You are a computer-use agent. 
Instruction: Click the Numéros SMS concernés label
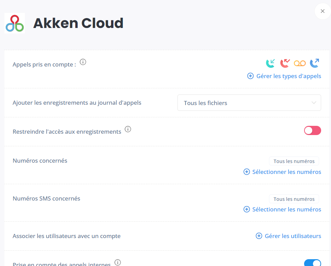(x=46, y=198)
